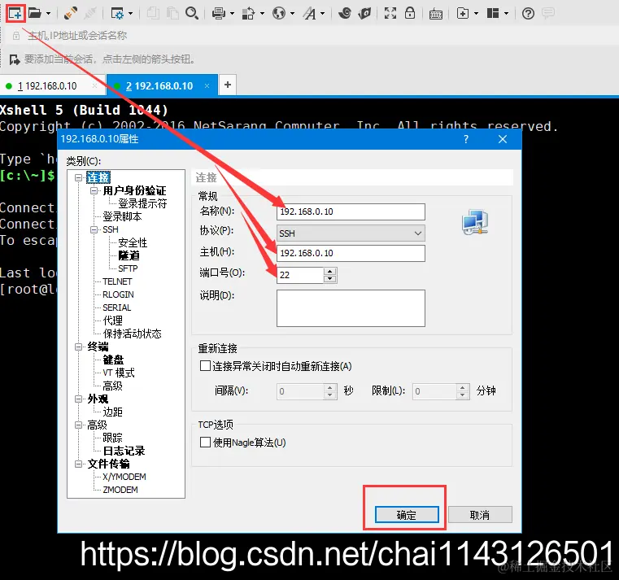619x580 pixels.
Task: Enable 使用Nagle算法 checkbox
Action: [205, 443]
